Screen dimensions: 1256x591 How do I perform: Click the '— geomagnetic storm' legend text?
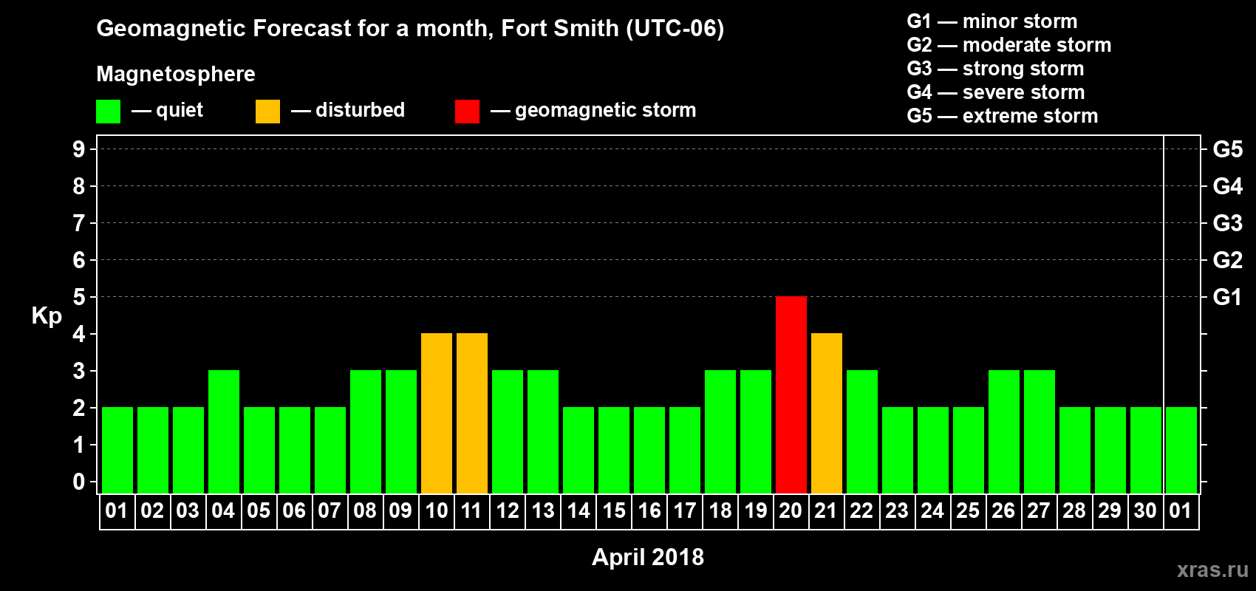593,110
